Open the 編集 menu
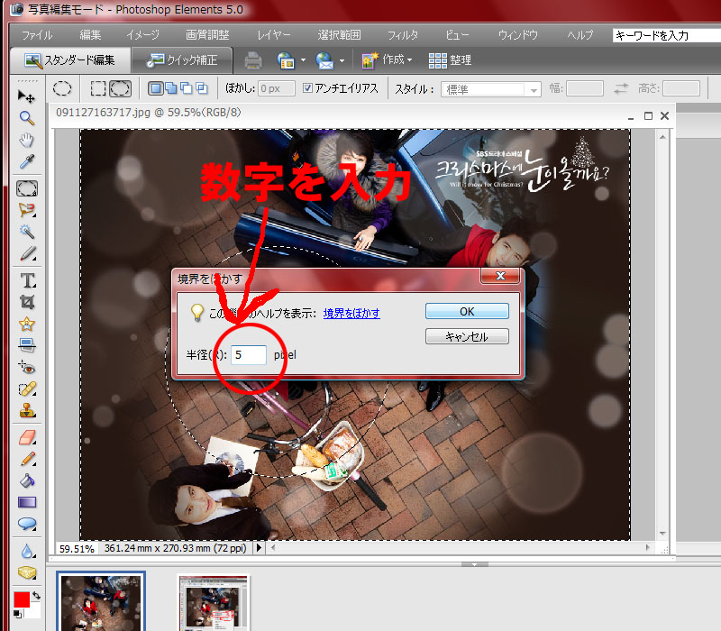 pos(90,35)
